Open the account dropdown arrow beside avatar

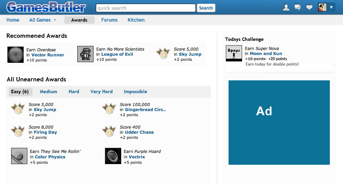coord(332,7)
